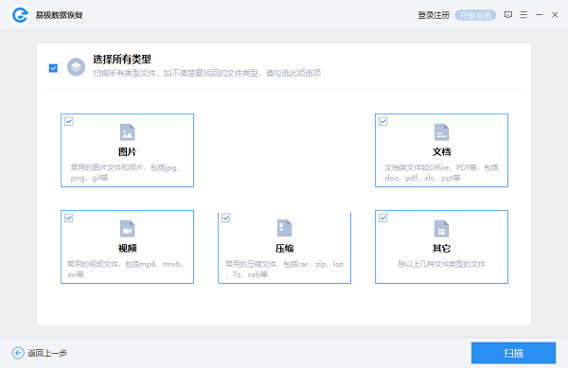Start scanning with the 扫描 button
The image size is (568, 368).
click(x=513, y=353)
